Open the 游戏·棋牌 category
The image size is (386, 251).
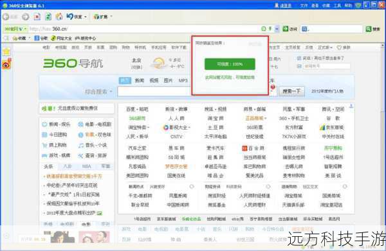pyautogui.click(x=56, y=155)
